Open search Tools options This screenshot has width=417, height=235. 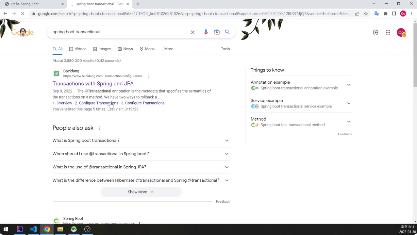point(225,49)
